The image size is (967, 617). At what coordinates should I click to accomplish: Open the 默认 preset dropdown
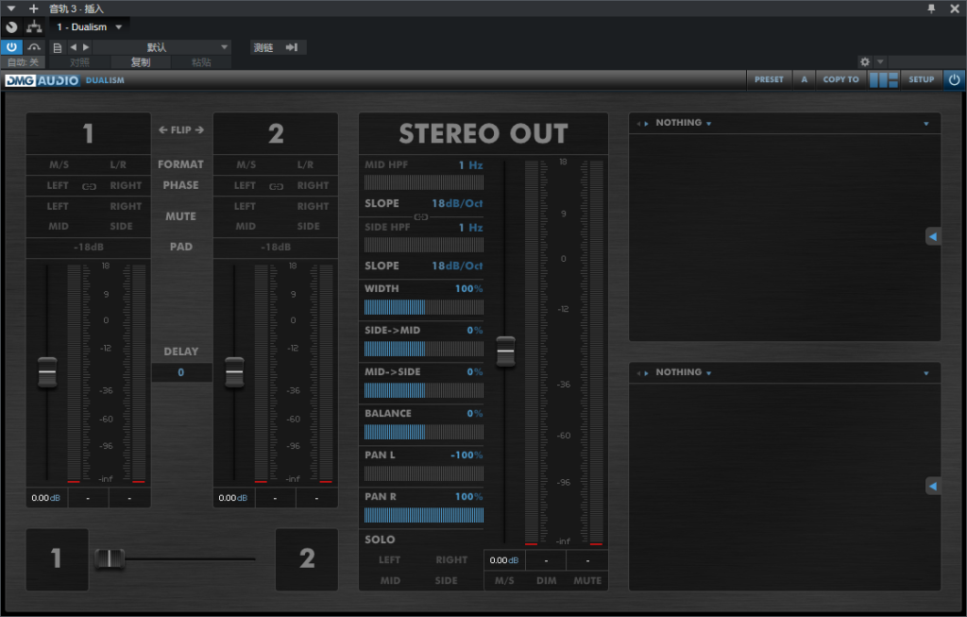pyautogui.click(x=161, y=47)
